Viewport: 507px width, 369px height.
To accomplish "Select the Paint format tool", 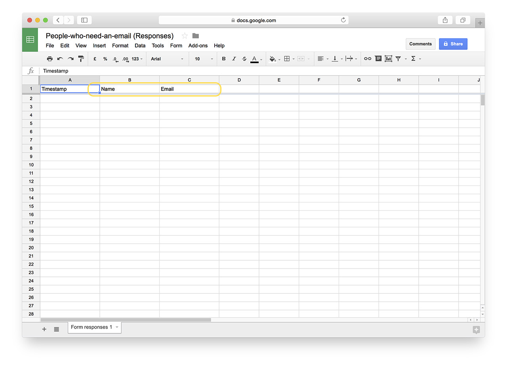I will [81, 59].
